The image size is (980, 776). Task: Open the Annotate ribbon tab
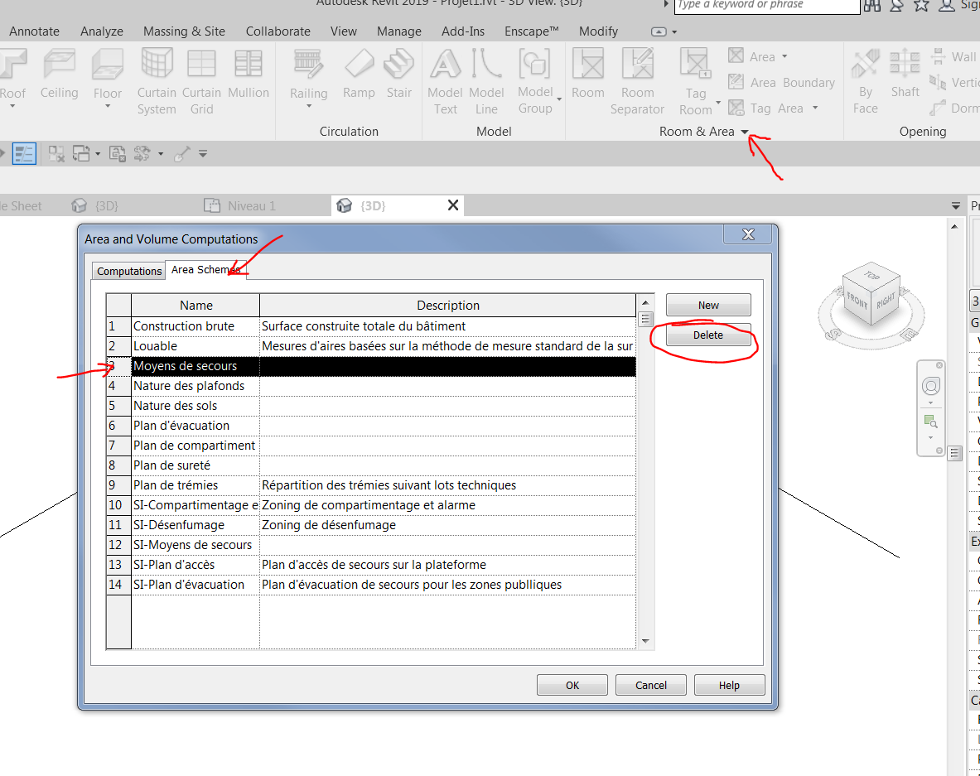coord(34,31)
